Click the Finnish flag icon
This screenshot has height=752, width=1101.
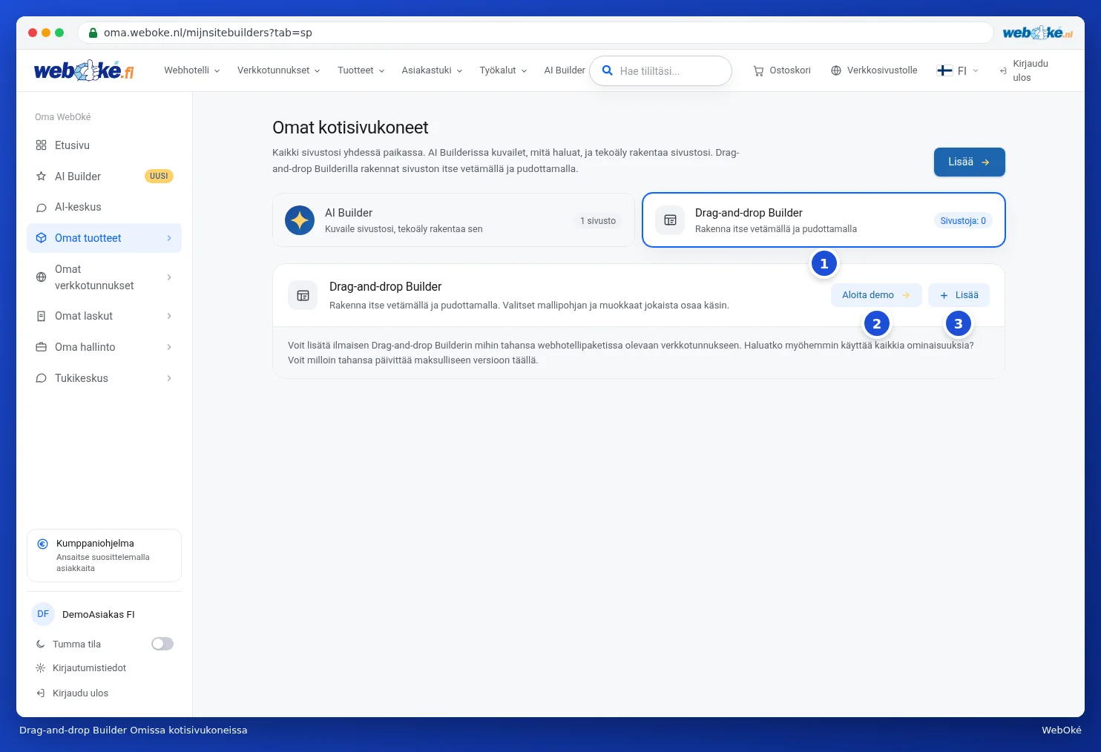click(944, 70)
